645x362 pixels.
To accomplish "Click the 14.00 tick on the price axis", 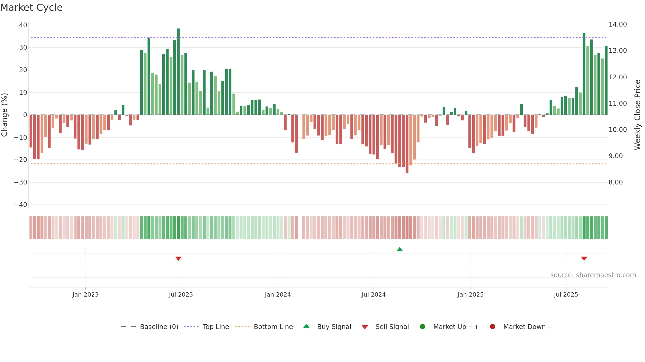I will tap(618, 24).
